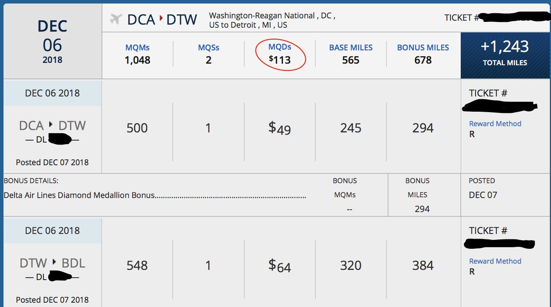Click the DEC 06 2018 date tile
This screenshot has height=307, width=551.
coord(52,42)
